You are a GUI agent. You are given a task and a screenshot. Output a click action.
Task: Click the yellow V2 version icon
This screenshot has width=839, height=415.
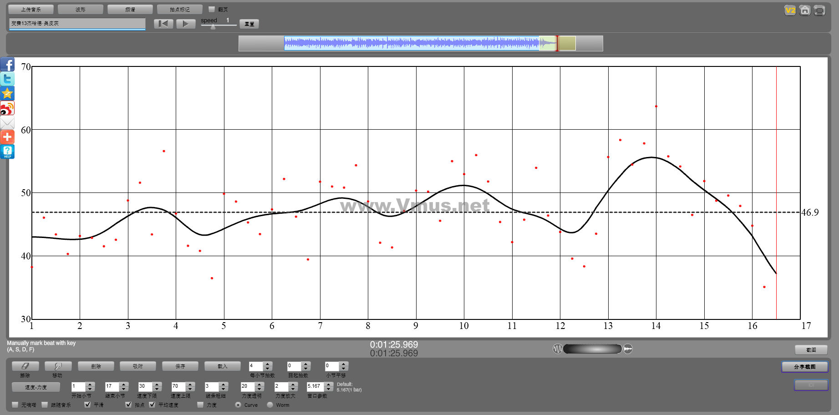(x=790, y=10)
